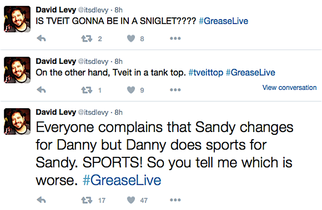322x210 pixels.
Task: Open David Levy's avatar on first tweet
Action: click(17, 19)
